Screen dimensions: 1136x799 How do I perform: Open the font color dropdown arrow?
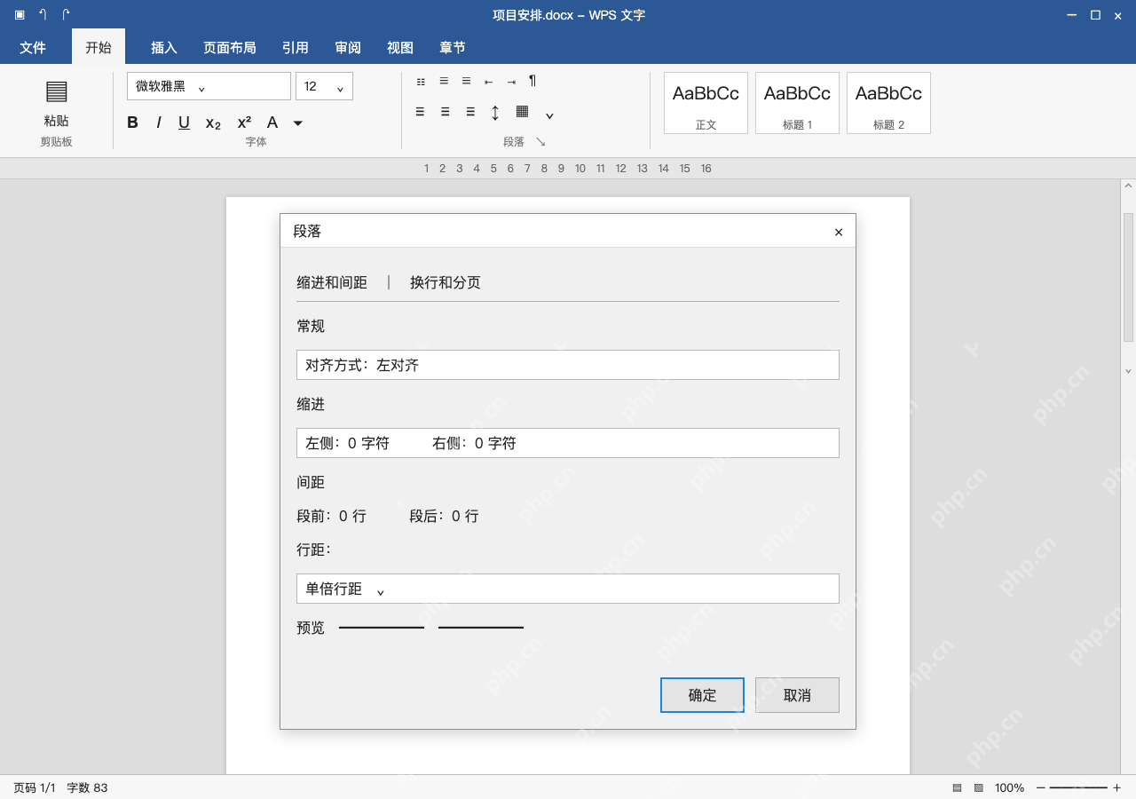(x=298, y=123)
